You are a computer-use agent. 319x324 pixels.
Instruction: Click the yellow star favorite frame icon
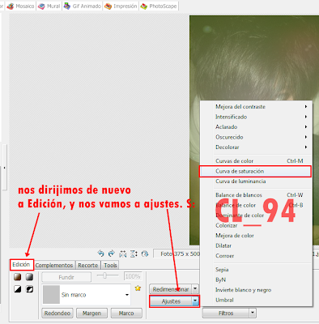pyautogui.click(x=138, y=288)
